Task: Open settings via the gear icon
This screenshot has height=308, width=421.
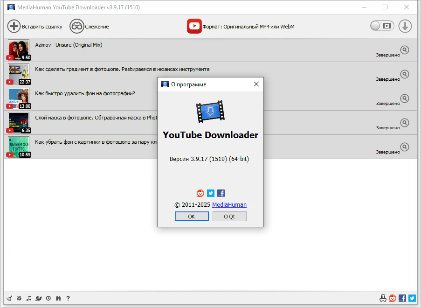Action: point(19,298)
